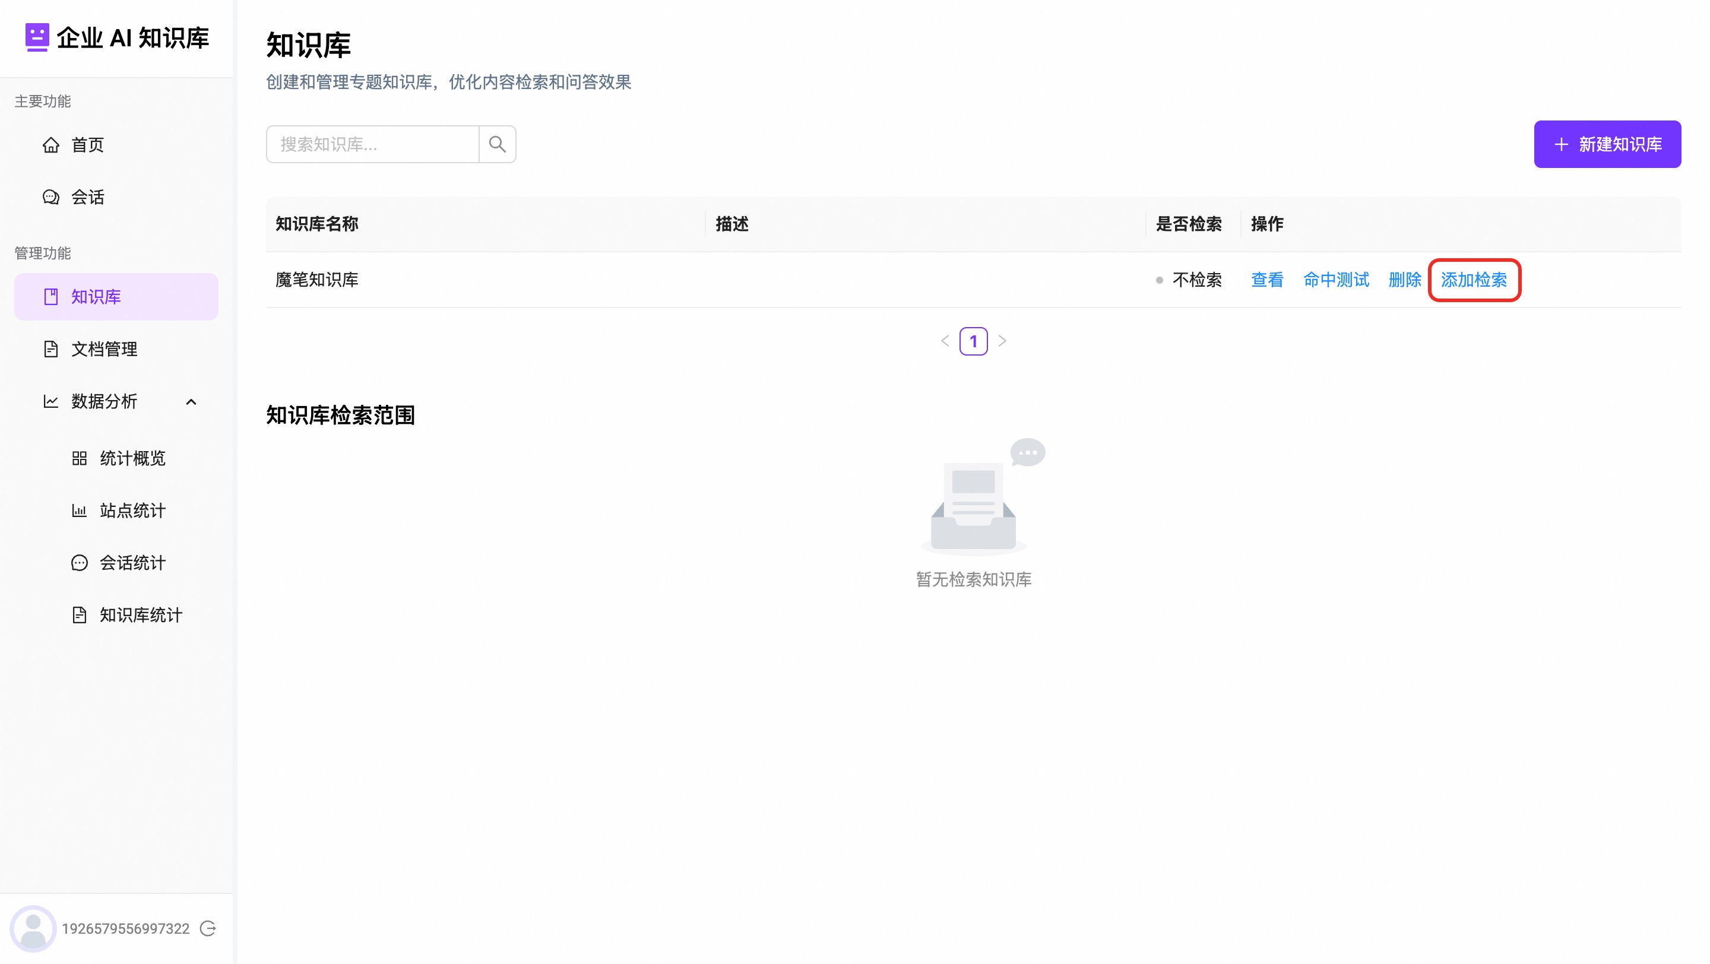The image size is (1710, 964).
Task: Go to next page arrow
Action: 1002,341
